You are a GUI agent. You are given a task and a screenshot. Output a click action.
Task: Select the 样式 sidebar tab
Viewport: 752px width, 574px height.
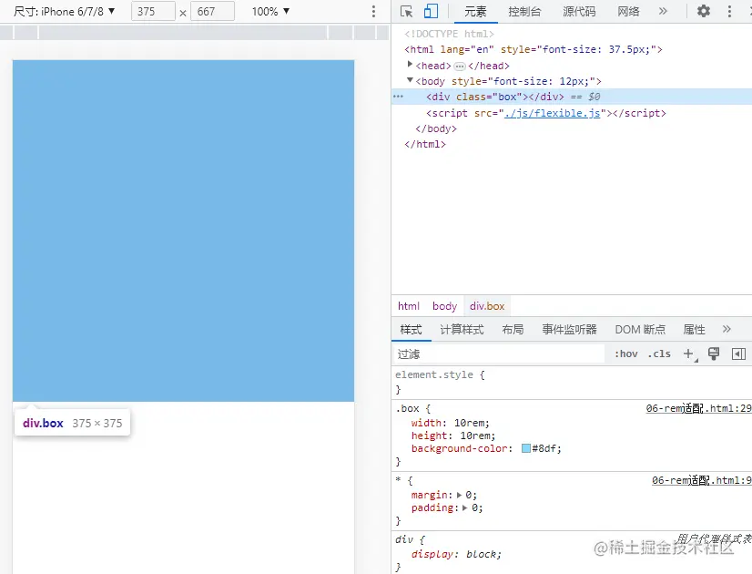411,329
